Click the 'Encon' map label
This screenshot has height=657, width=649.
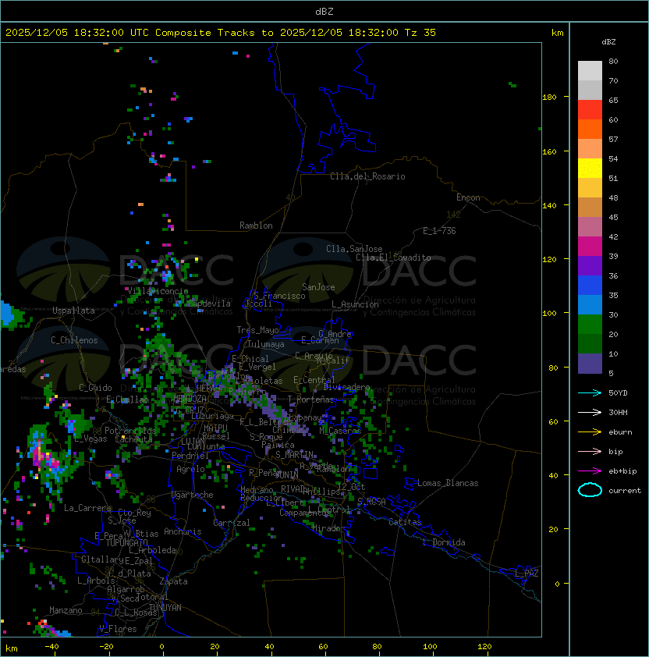click(x=468, y=197)
